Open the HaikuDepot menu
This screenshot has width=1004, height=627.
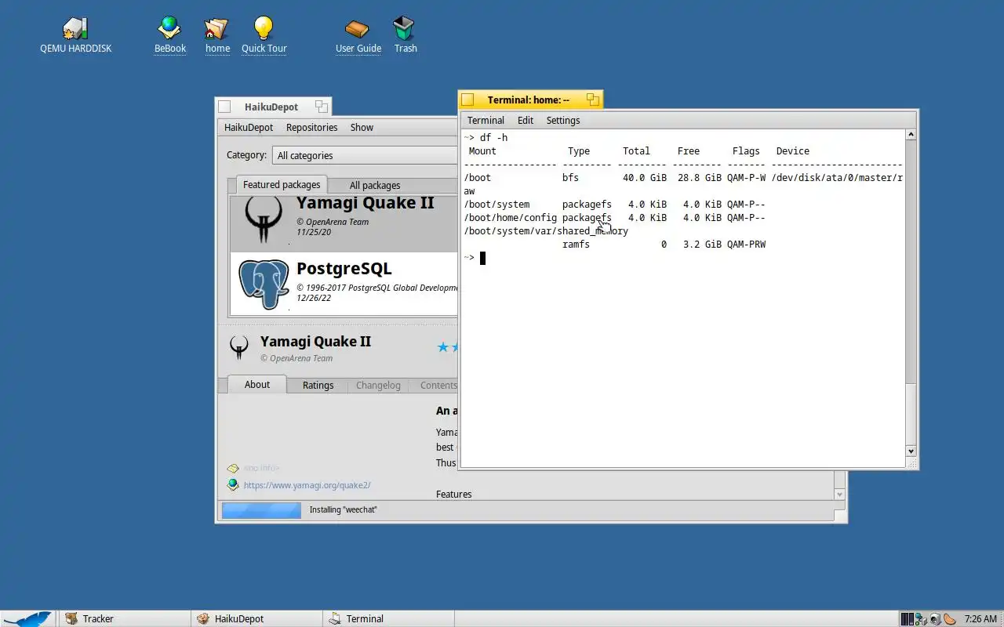coord(249,127)
